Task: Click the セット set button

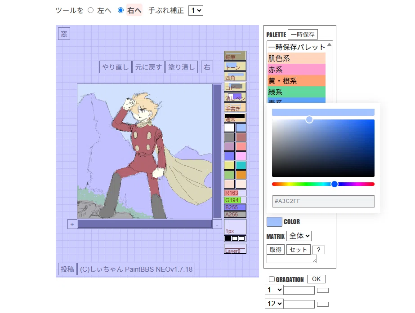Action: coord(298,250)
